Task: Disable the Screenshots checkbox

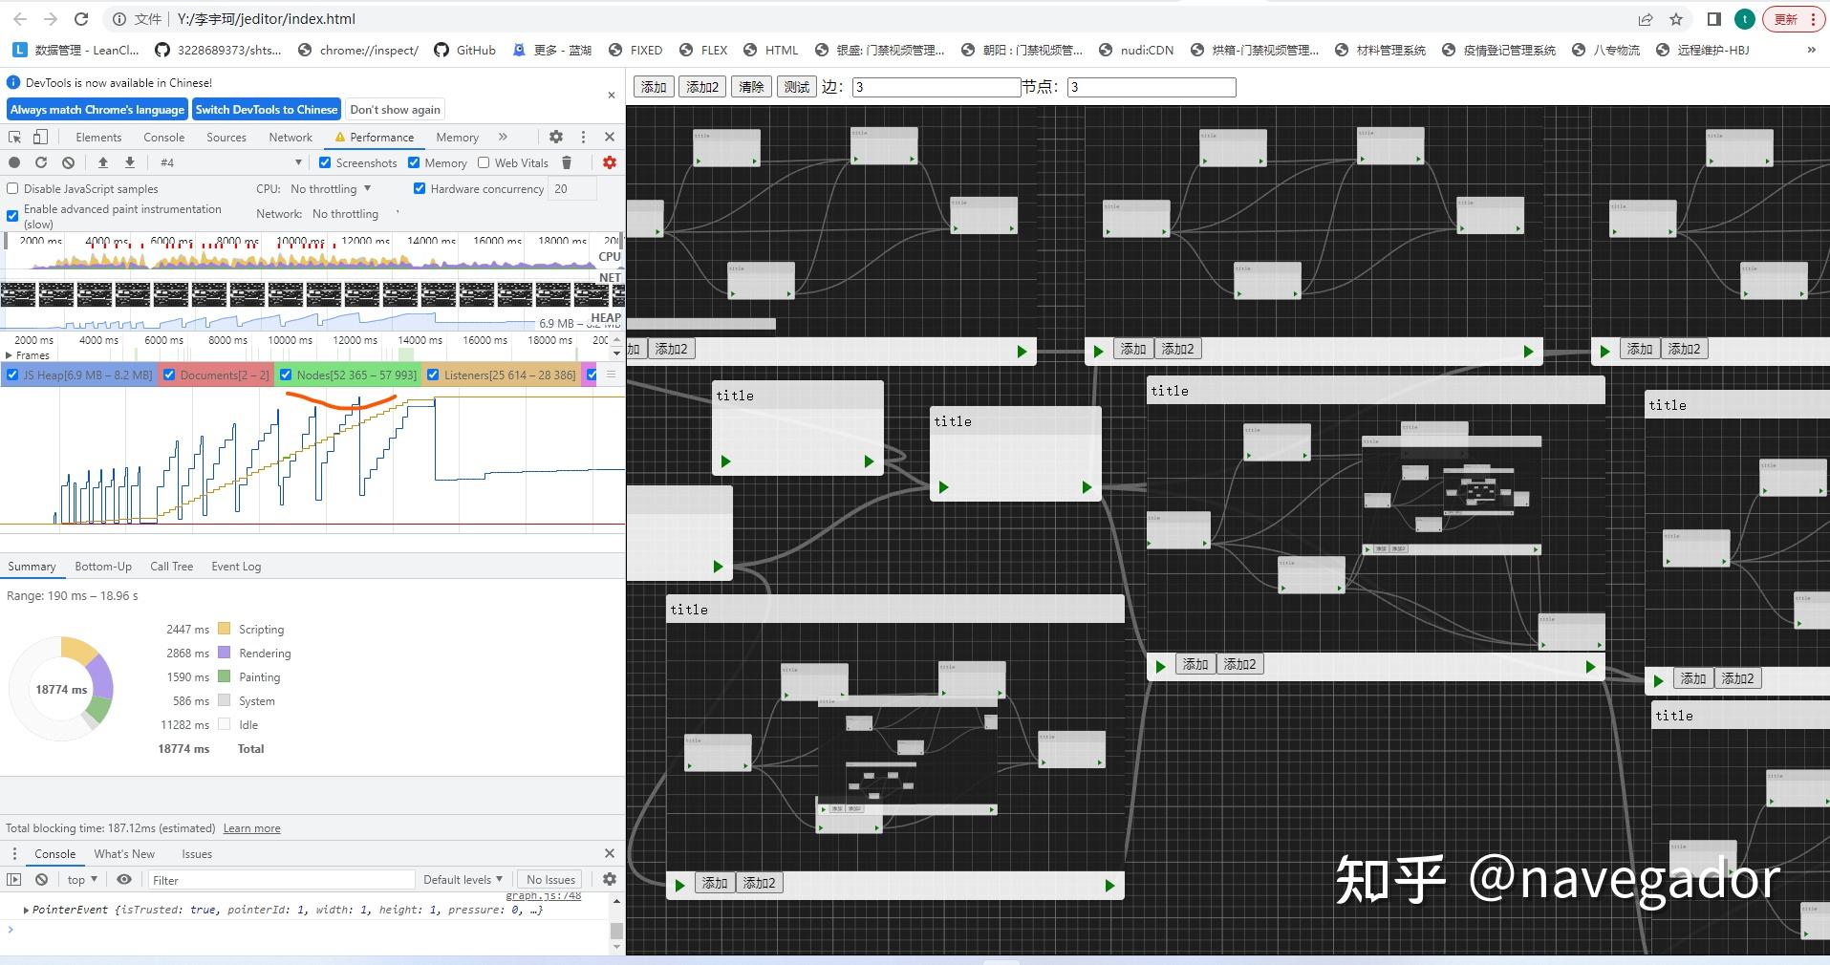Action: [326, 162]
